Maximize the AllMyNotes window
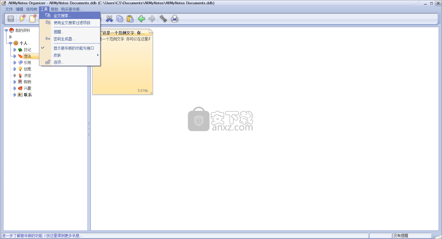Viewport: 442px width, 239px height. pos(431,3)
